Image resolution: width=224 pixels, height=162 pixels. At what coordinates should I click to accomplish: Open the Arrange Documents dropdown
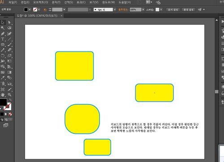[x=149, y=2]
